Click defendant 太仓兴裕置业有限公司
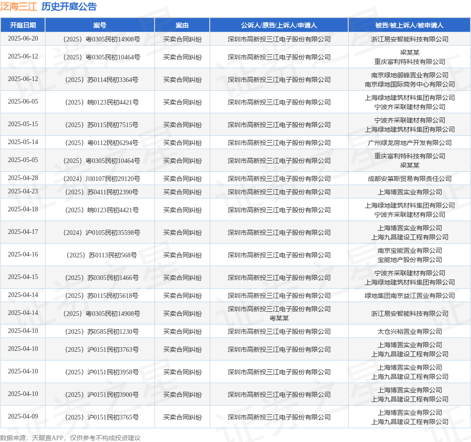 (x=409, y=331)
